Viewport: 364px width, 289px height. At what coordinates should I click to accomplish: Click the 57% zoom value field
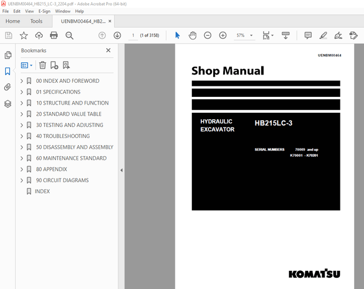[x=241, y=35]
